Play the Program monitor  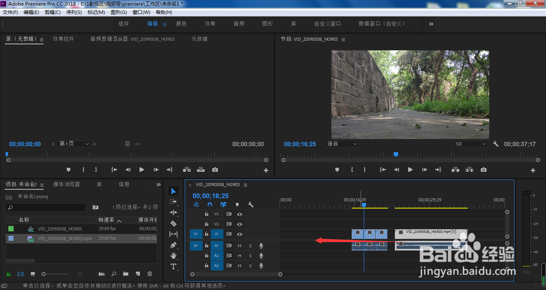tap(410, 170)
